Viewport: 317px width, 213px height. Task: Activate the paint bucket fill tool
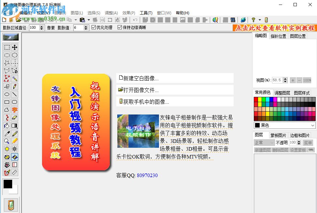(x=7, y=126)
